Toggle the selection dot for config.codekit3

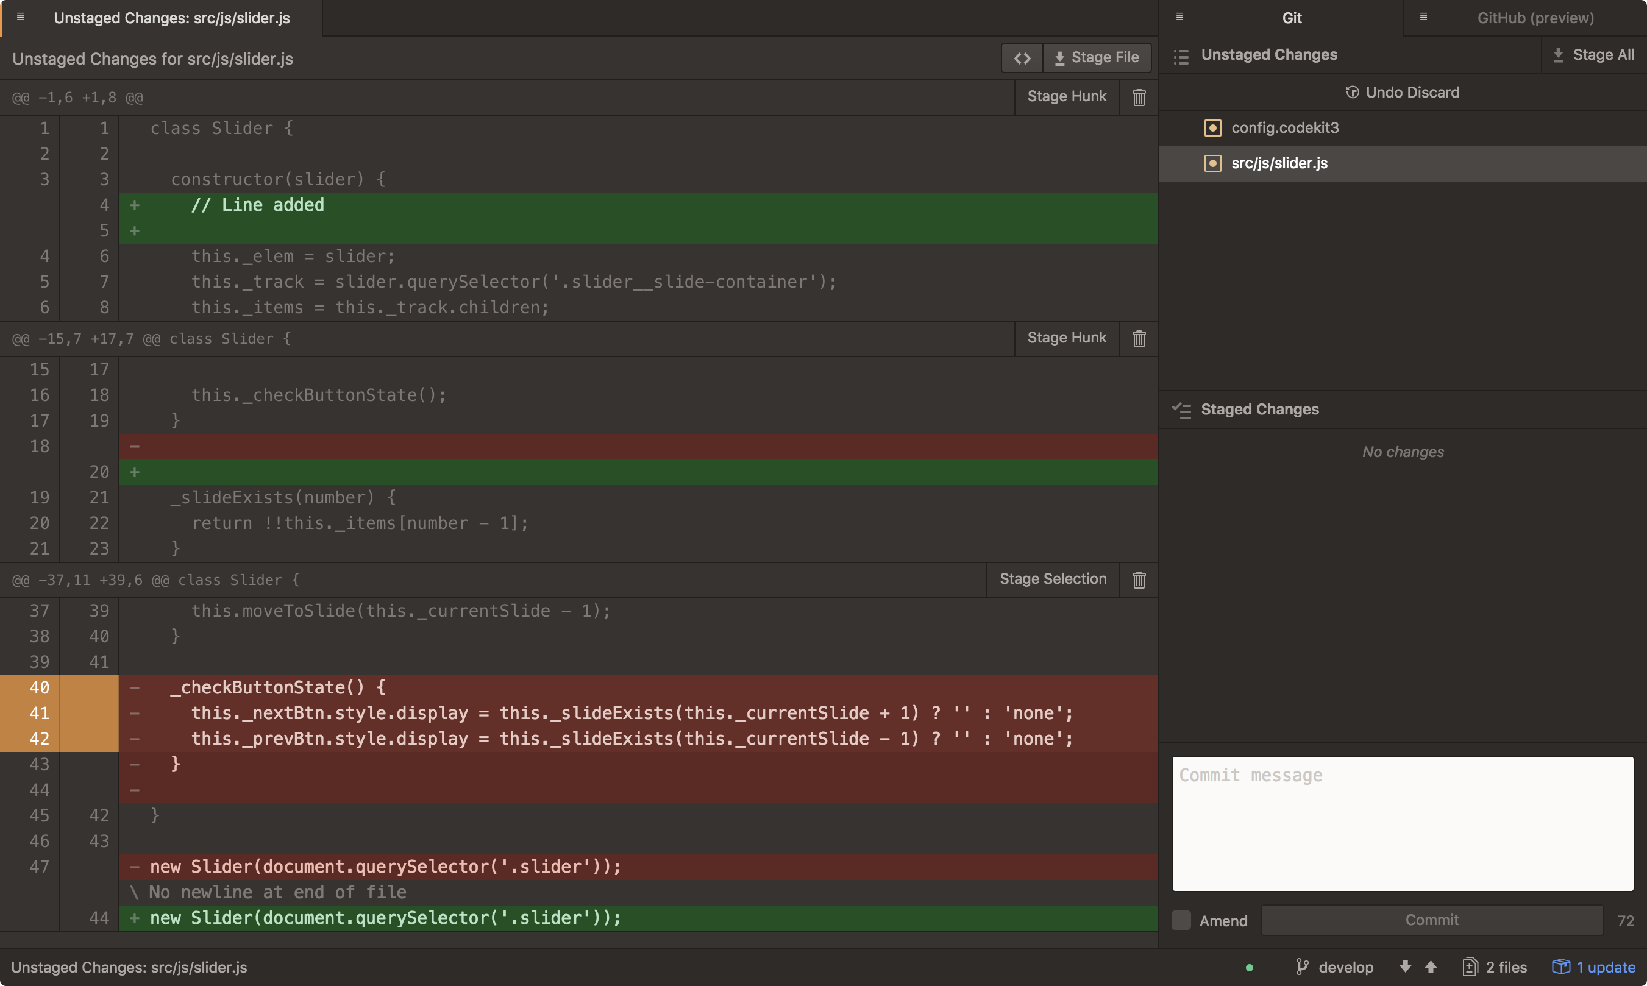pos(1212,127)
